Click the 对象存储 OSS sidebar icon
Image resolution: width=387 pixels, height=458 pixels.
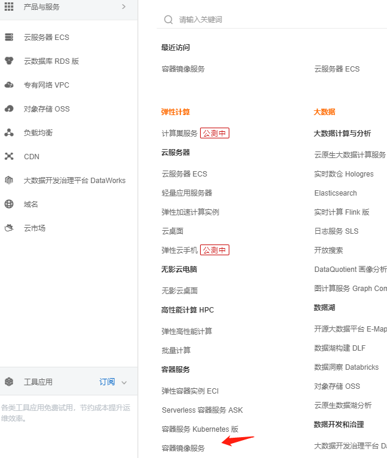click(x=9, y=109)
